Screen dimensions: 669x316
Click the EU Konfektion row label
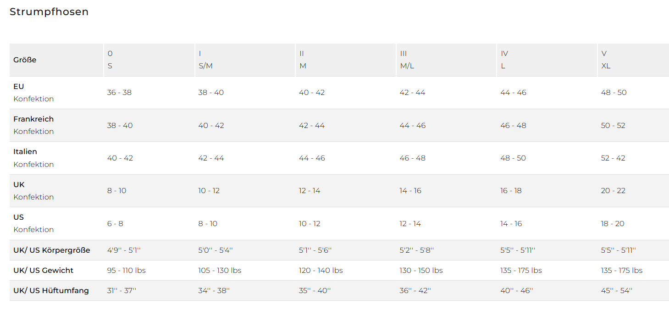[33, 93]
